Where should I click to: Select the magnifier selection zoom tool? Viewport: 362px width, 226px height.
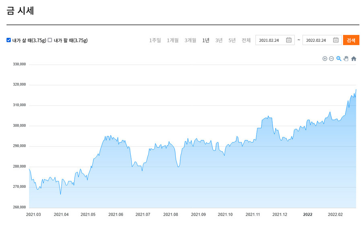pyautogui.click(x=339, y=59)
